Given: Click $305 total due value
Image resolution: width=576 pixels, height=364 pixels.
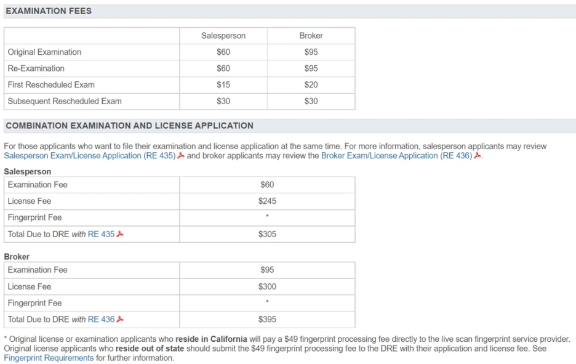Looking at the screenshot, I should coord(267,234).
